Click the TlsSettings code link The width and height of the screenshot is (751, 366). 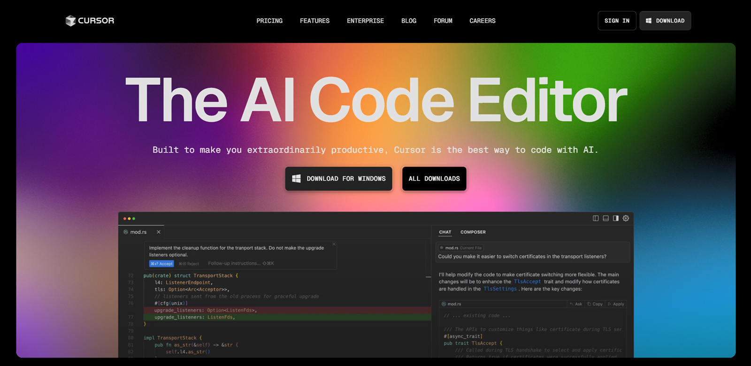pos(500,289)
